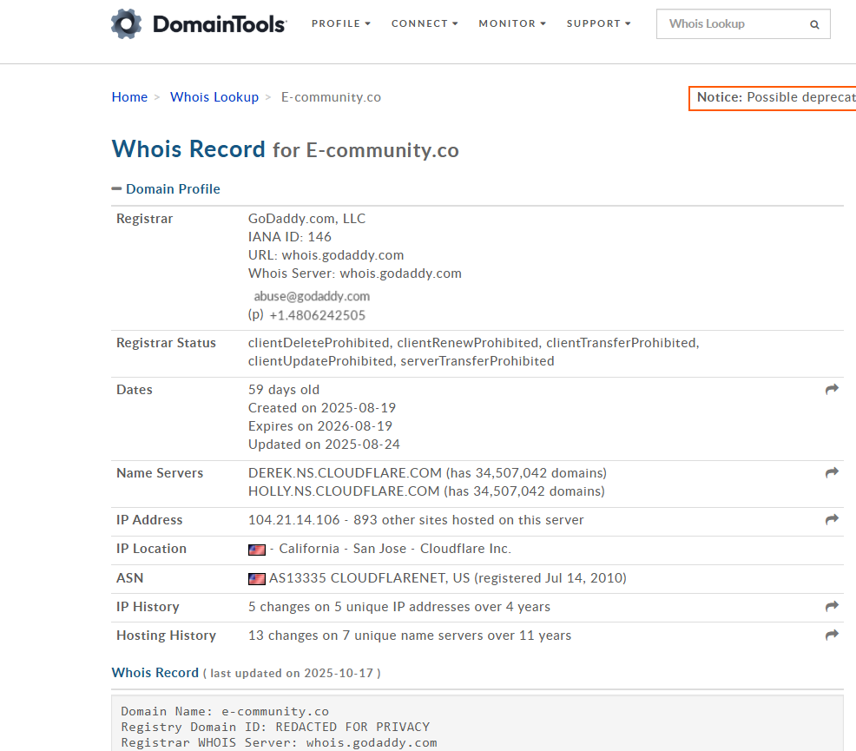Click the share arrow in the Dates row
This screenshot has width=856, height=751.
click(x=832, y=388)
